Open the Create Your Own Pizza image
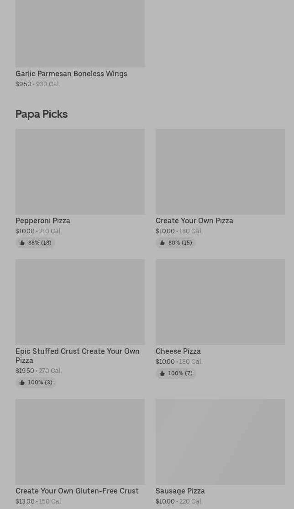The width and height of the screenshot is (294, 509). pos(220,172)
